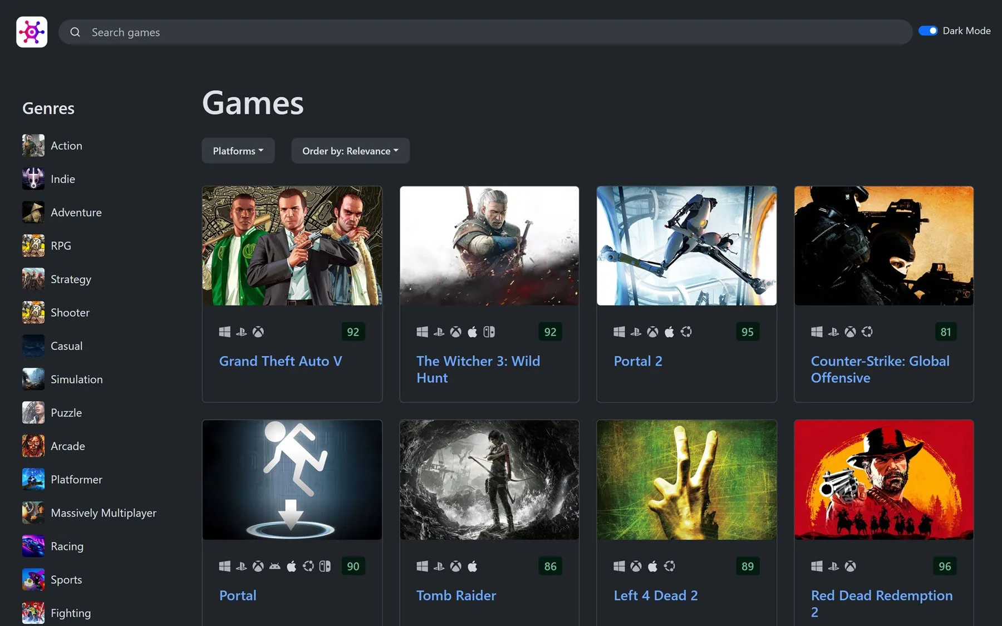Focus the Search games input field
The image size is (1002, 626).
pyautogui.click(x=485, y=32)
